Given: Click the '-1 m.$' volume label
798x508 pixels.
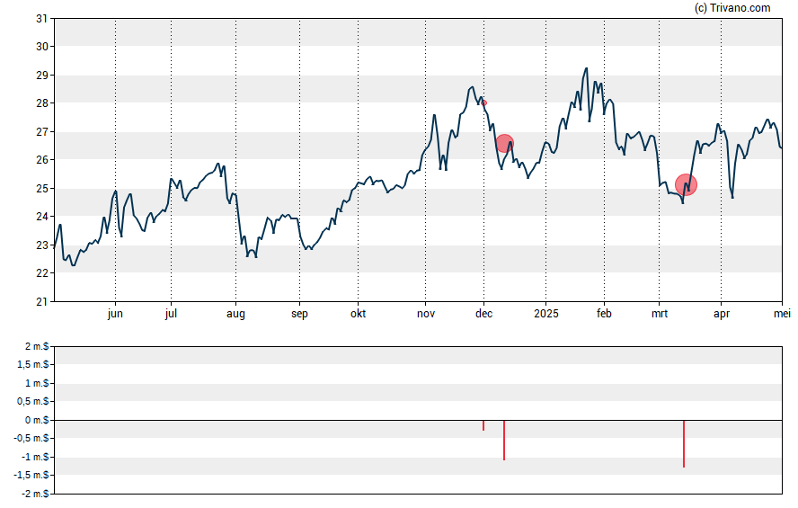Looking at the screenshot, I should tap(35, 457).
